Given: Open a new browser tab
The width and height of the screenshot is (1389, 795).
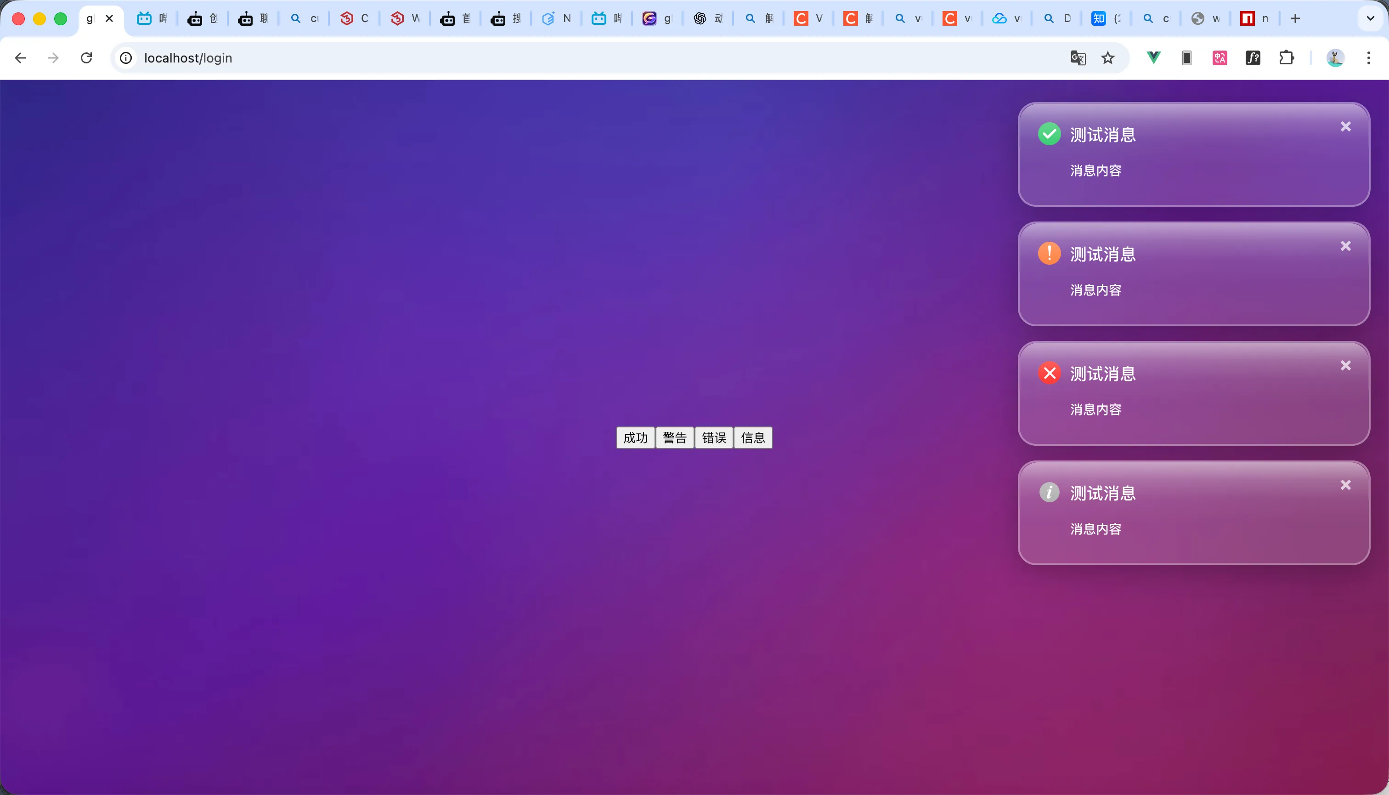Looking at the screenshot, I should pos(1295,18).
